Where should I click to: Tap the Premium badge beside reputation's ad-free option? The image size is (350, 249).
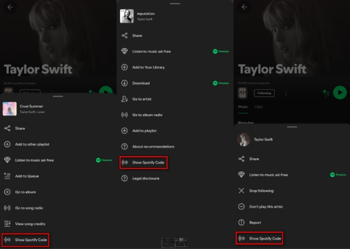pos(221,52)
